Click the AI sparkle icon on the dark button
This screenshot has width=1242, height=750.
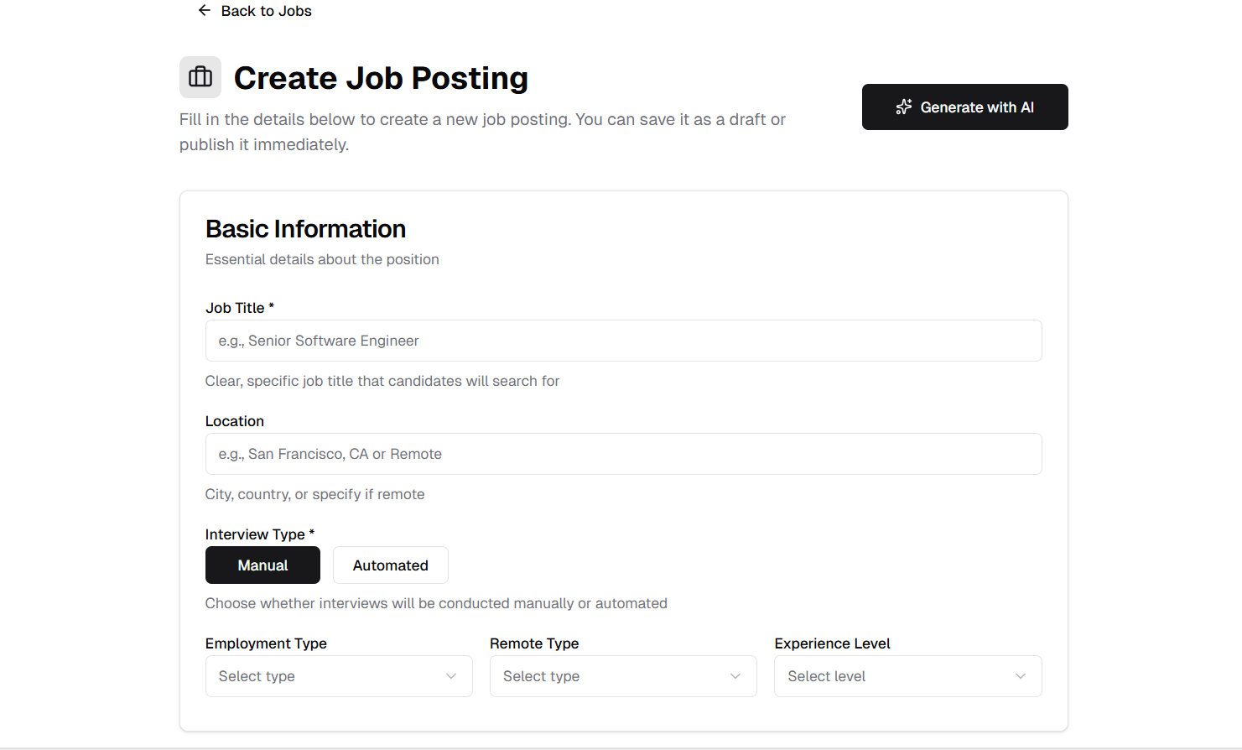pyautogui.click(x=903, y=107)
